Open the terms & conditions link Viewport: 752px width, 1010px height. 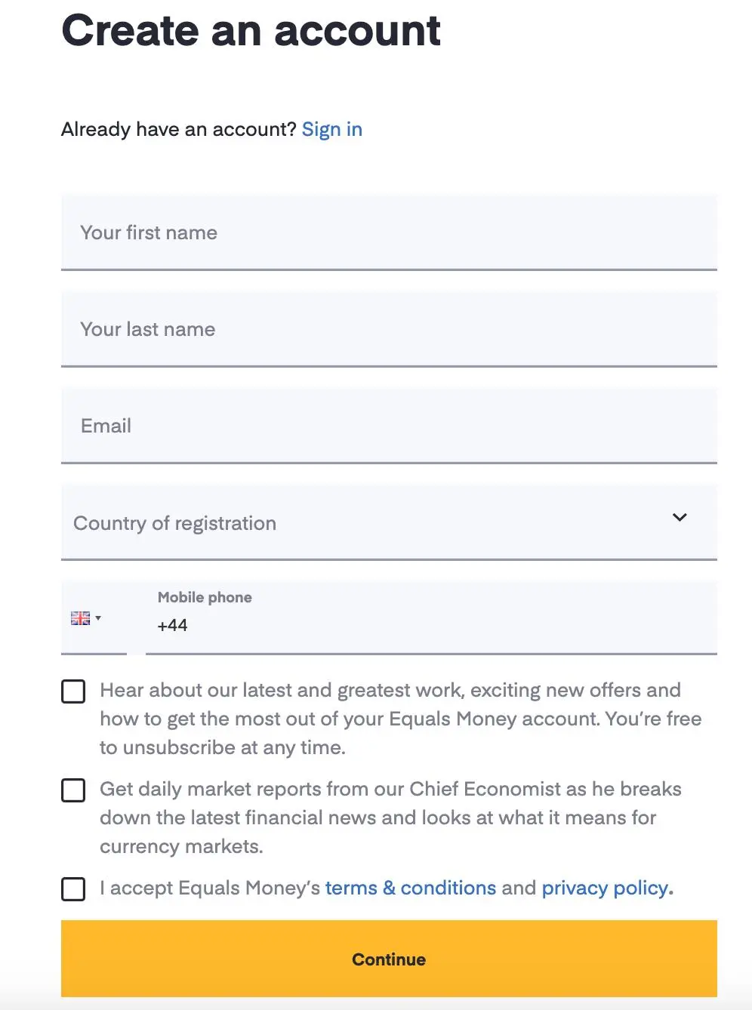tap(411, 888)
